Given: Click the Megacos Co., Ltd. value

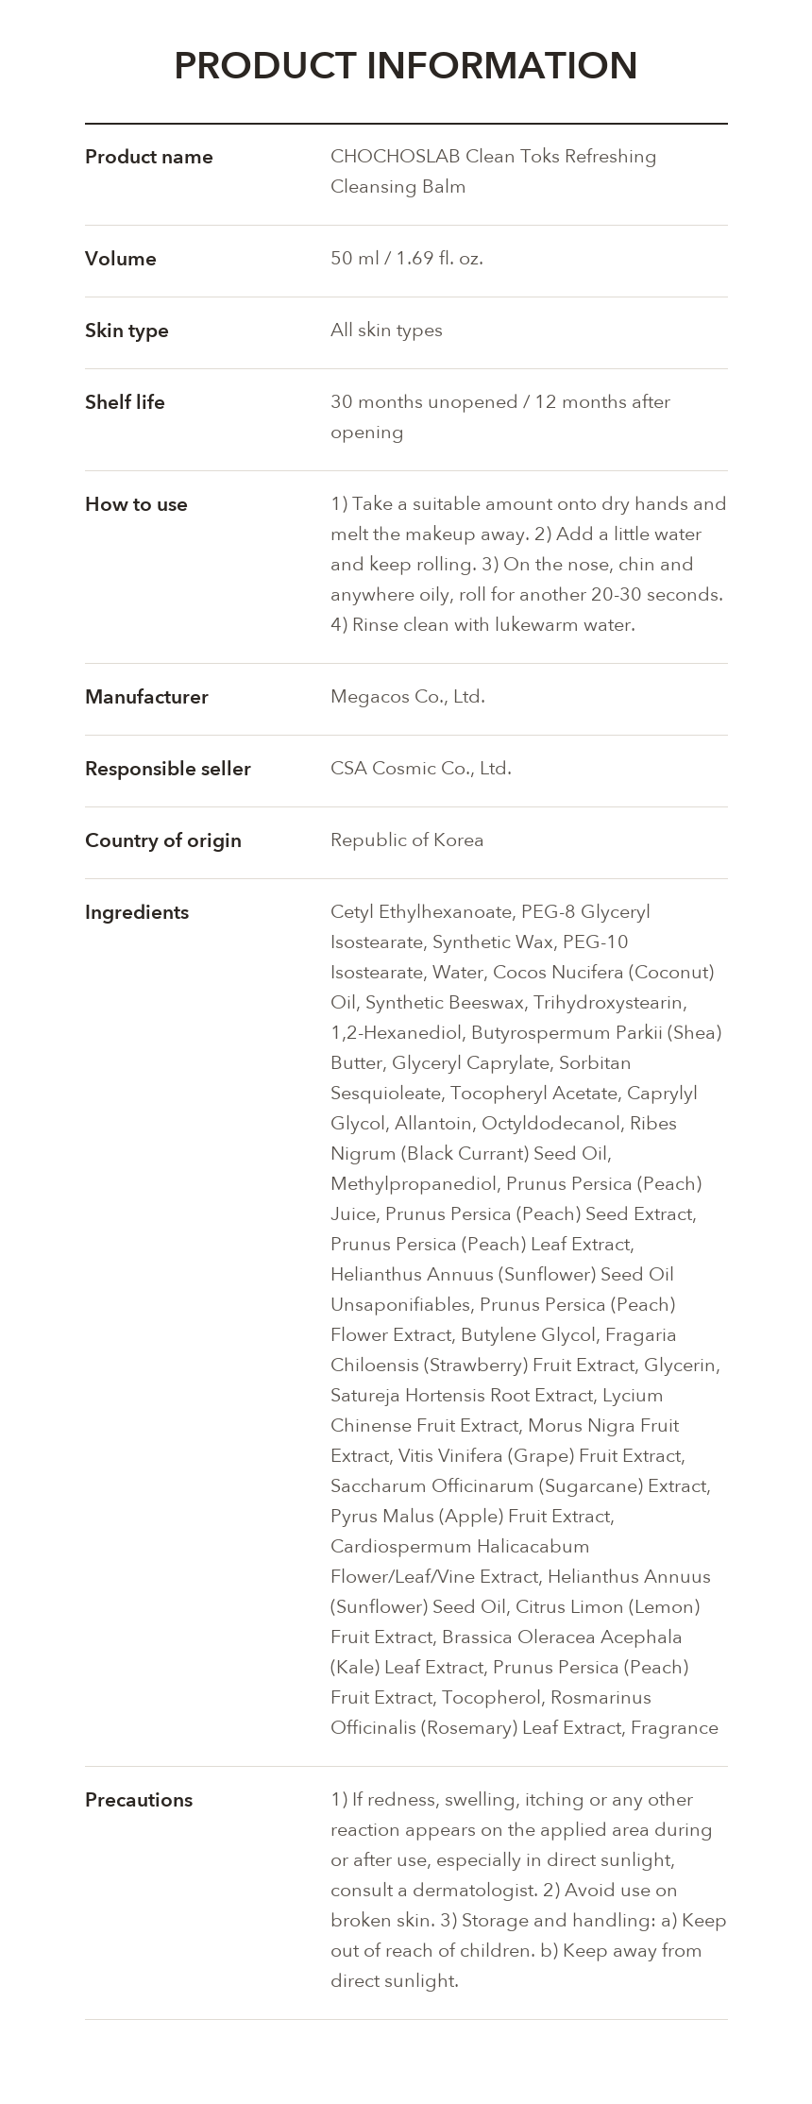Looking at the screenshot, I should pos(408,696).
